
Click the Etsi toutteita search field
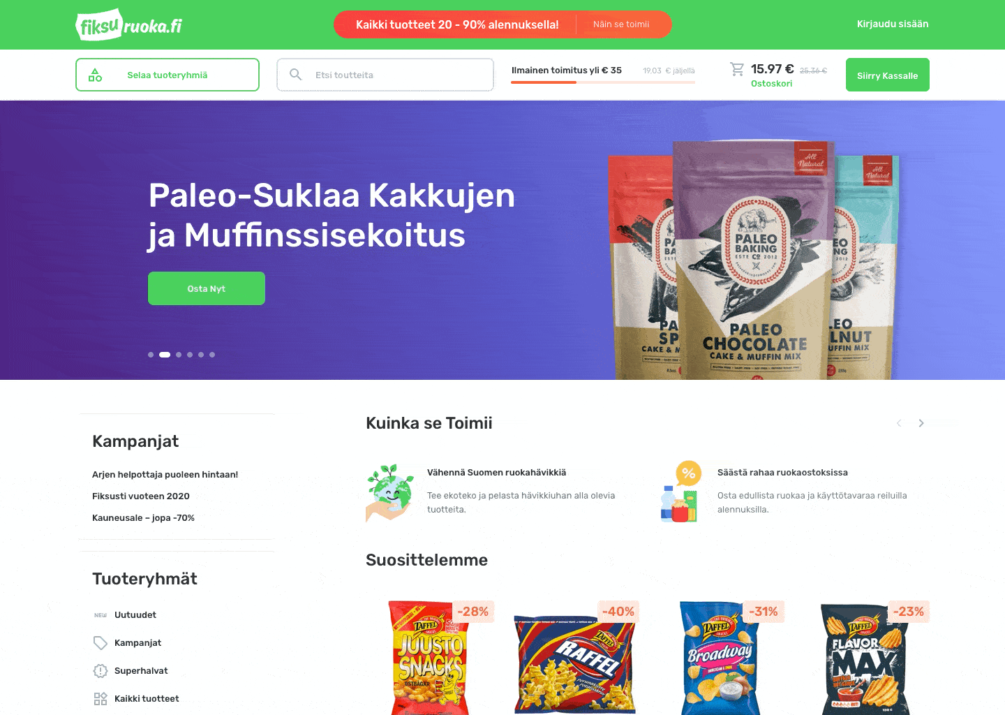pyautogui.click(x=385, y=75)
